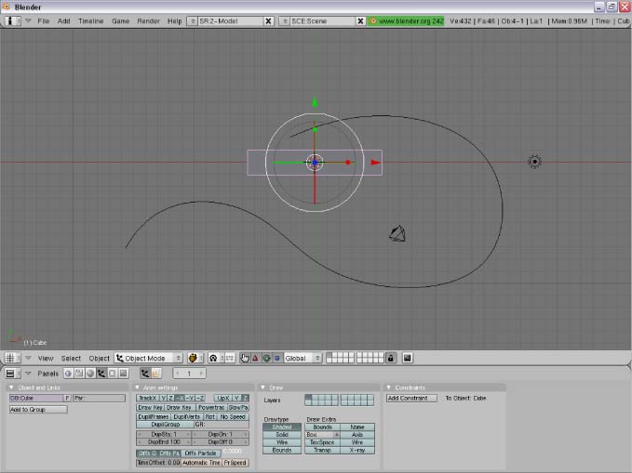This screenshot has height=473, width=632.
Task: Switch to the Shading context sphere icon
Action: (90, 374)
